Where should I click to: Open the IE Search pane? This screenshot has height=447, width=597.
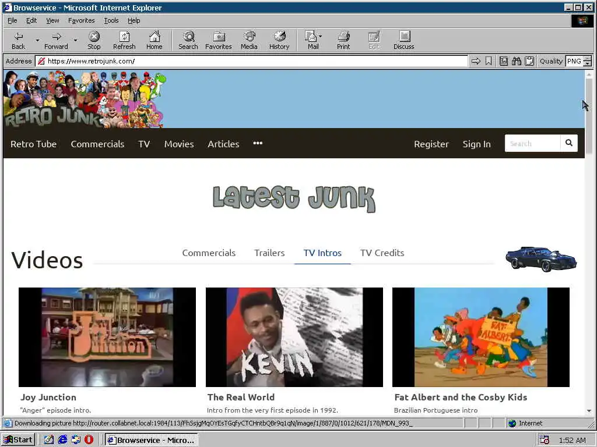coord(188,40)
